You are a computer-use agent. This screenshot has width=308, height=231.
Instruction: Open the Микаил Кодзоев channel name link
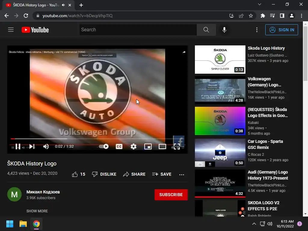tap(43, 192)
